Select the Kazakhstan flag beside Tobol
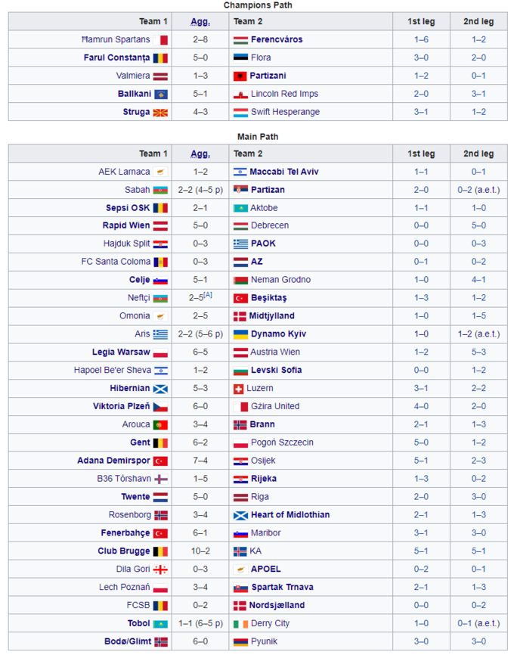This screenshot has width=514, height=658. tap(160, 624)
